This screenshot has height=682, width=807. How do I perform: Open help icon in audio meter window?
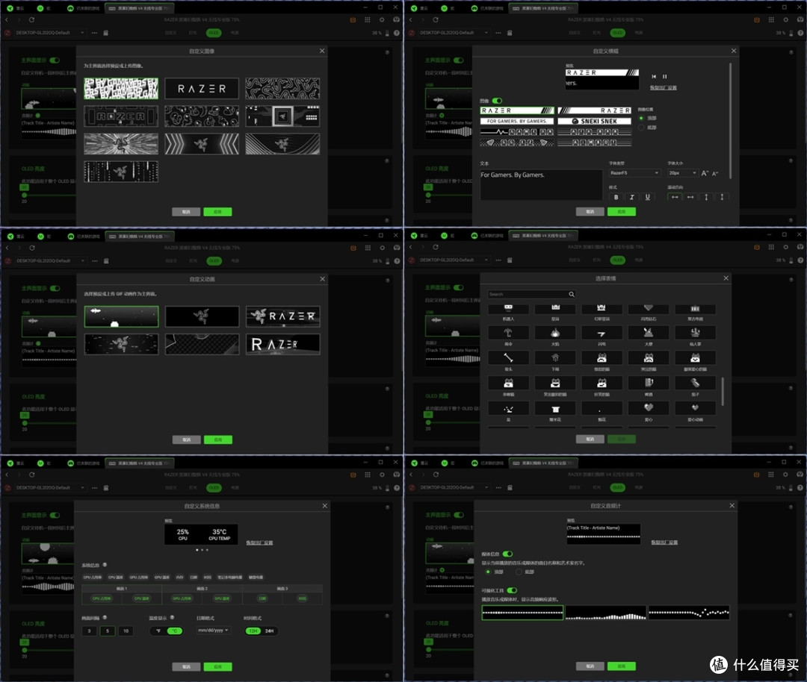pyautogui.click(x=800, y=487)
